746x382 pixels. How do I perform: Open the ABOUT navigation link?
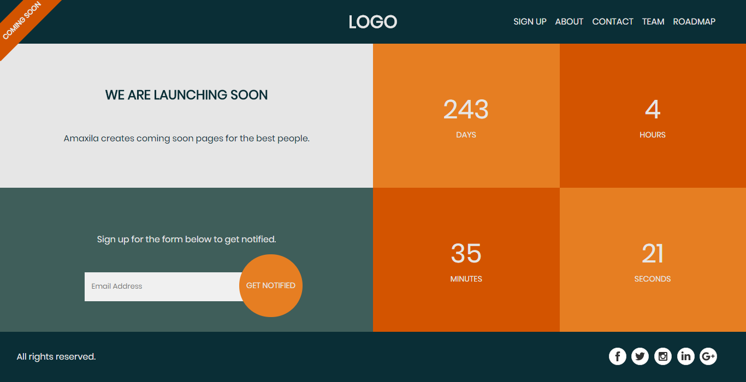pos(569,21)
